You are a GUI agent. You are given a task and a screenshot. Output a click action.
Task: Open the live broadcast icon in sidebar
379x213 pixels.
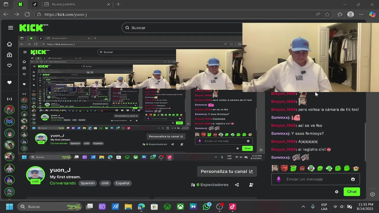(x=9, y=99)
